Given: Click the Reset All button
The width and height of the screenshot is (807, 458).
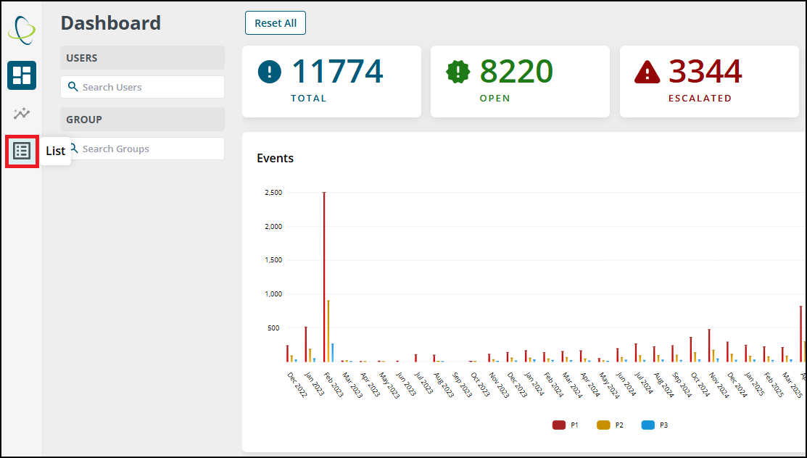Looking at the screenshot, I should pos(276,23).
